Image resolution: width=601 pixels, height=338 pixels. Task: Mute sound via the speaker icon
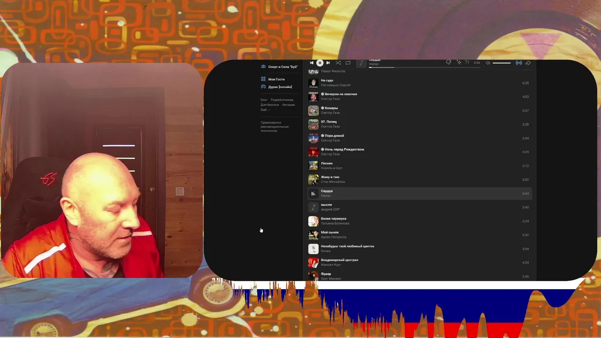tap(488, 63)
